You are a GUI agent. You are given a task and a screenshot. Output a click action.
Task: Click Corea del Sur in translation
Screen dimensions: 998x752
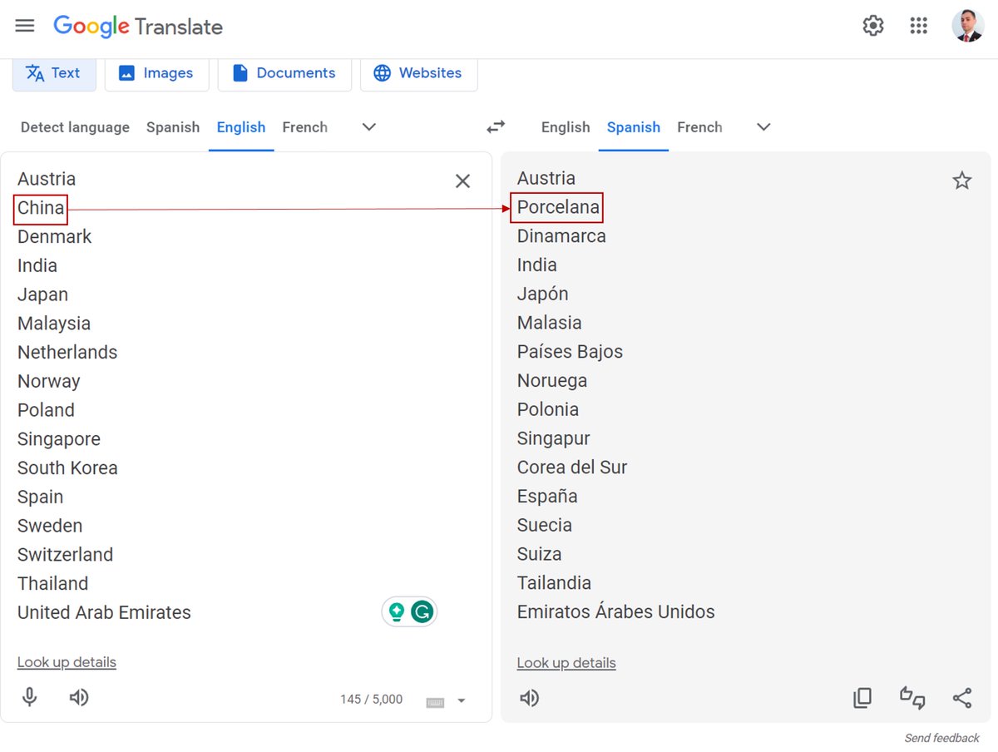tap(572, 467)
